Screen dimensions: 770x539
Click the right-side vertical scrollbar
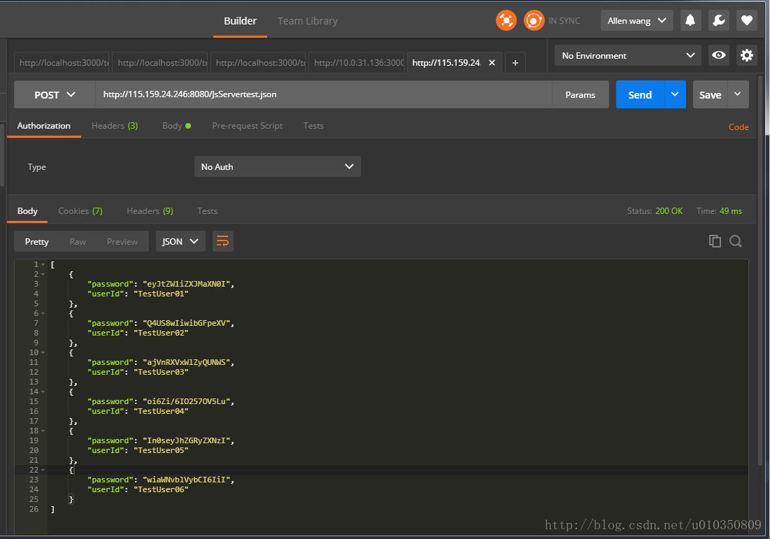pyautogui.click(x=760, y=270)
